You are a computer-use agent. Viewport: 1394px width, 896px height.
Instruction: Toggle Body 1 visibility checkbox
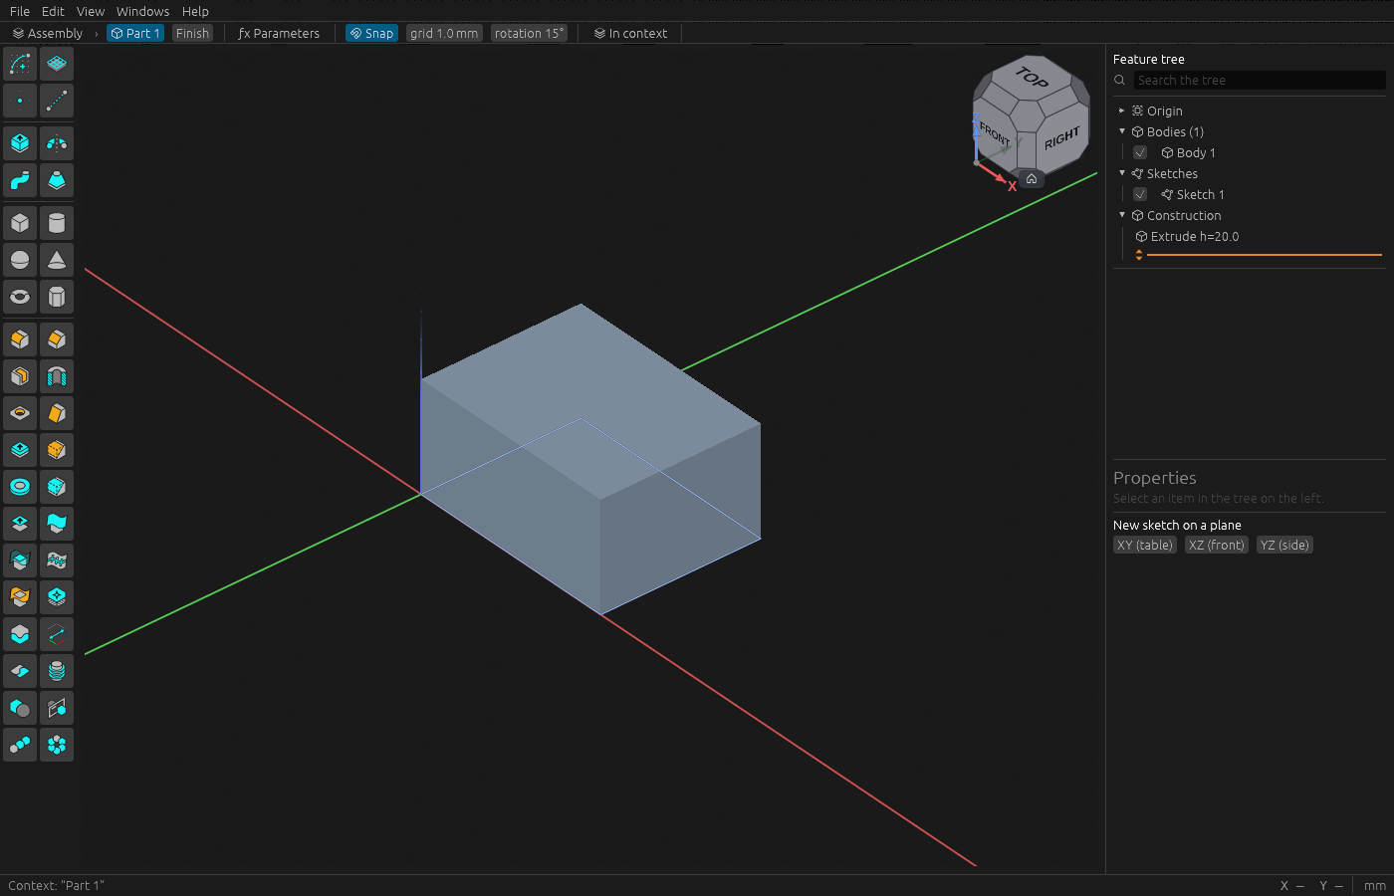click(x=1140, y=152)
